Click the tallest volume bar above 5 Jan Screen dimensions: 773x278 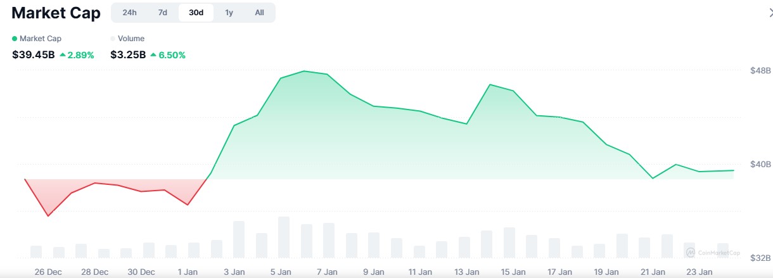(x=284, y=237)
